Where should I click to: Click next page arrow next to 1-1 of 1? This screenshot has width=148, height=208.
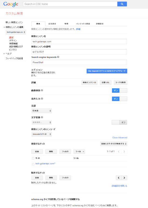[x=124, y=152]
